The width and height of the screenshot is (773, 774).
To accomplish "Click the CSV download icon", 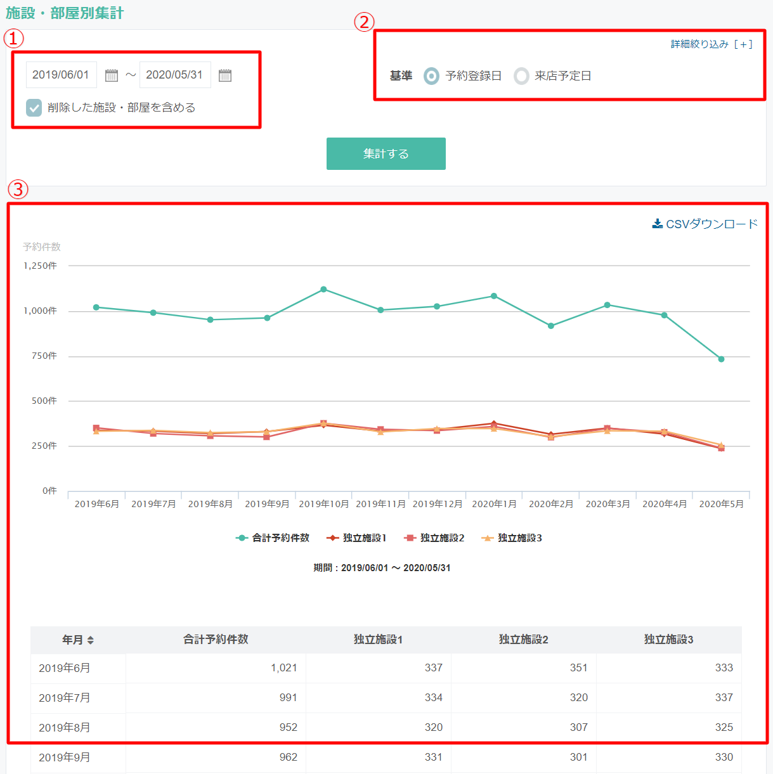I will [658, 224].
